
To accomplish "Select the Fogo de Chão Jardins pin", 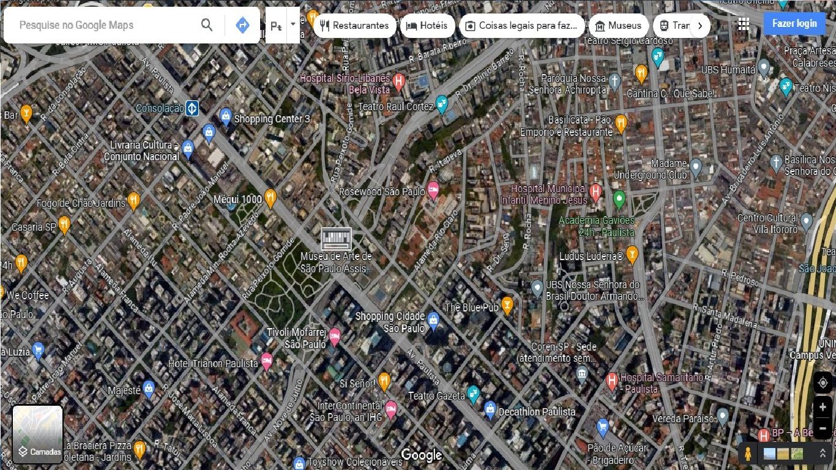I will 133,200.
